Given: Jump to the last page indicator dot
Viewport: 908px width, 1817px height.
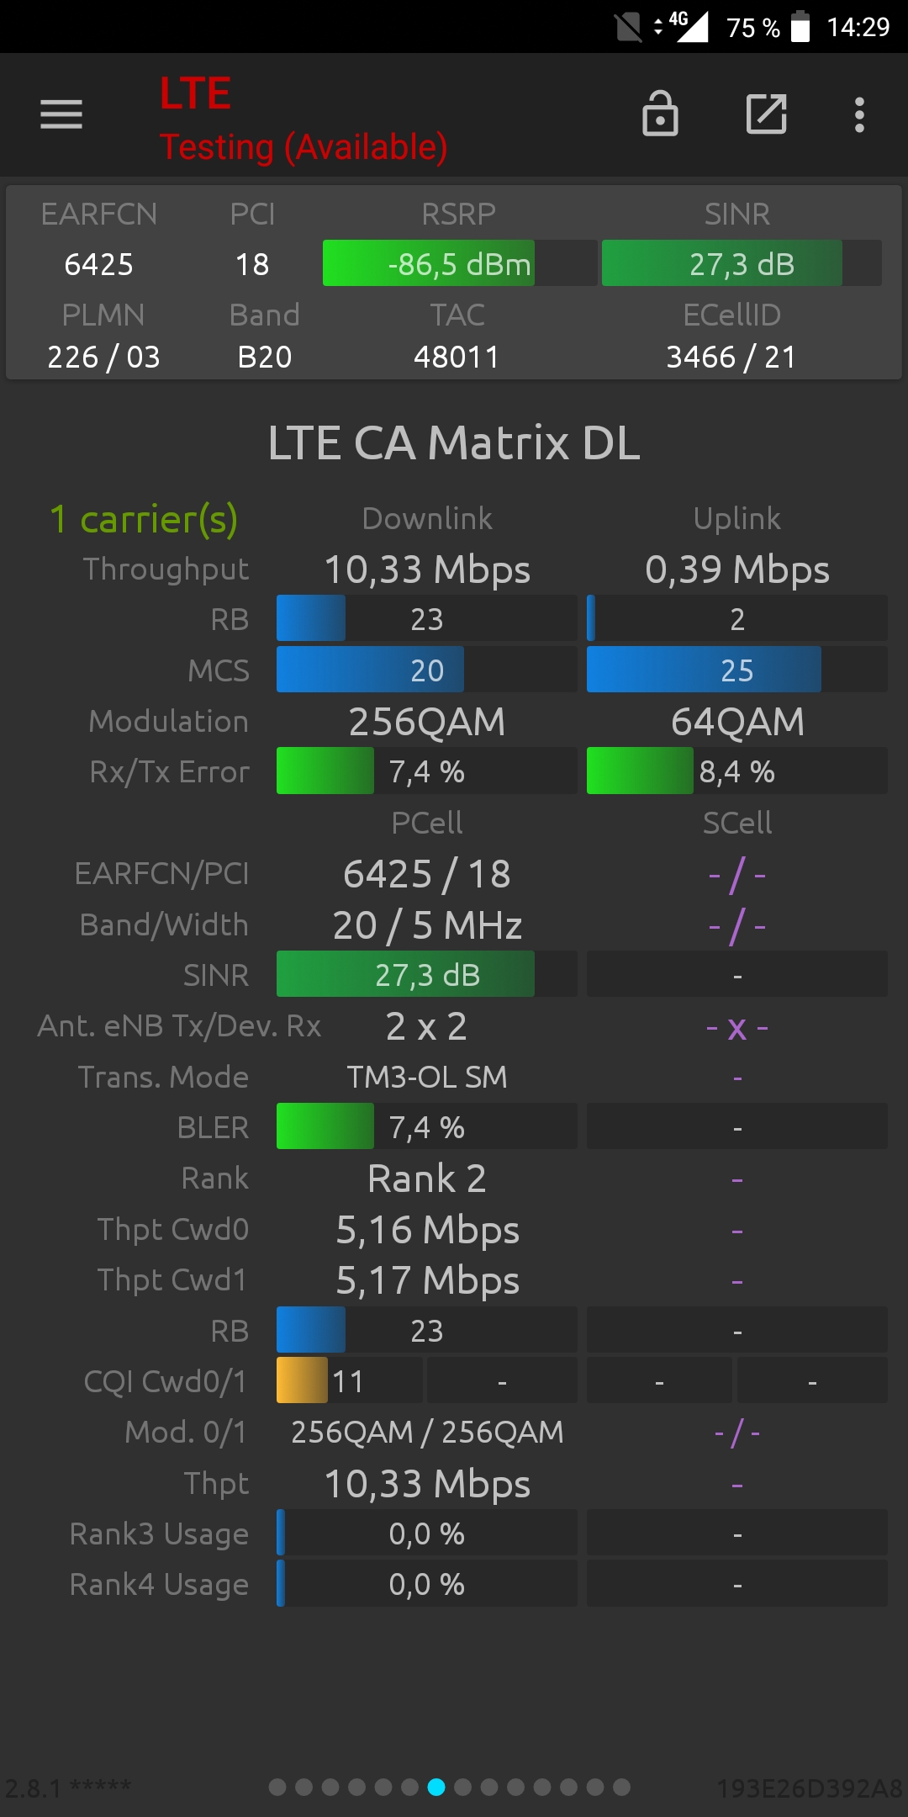Looking at the screenshot, I should pyautogui.click(x=621, y=1787).
